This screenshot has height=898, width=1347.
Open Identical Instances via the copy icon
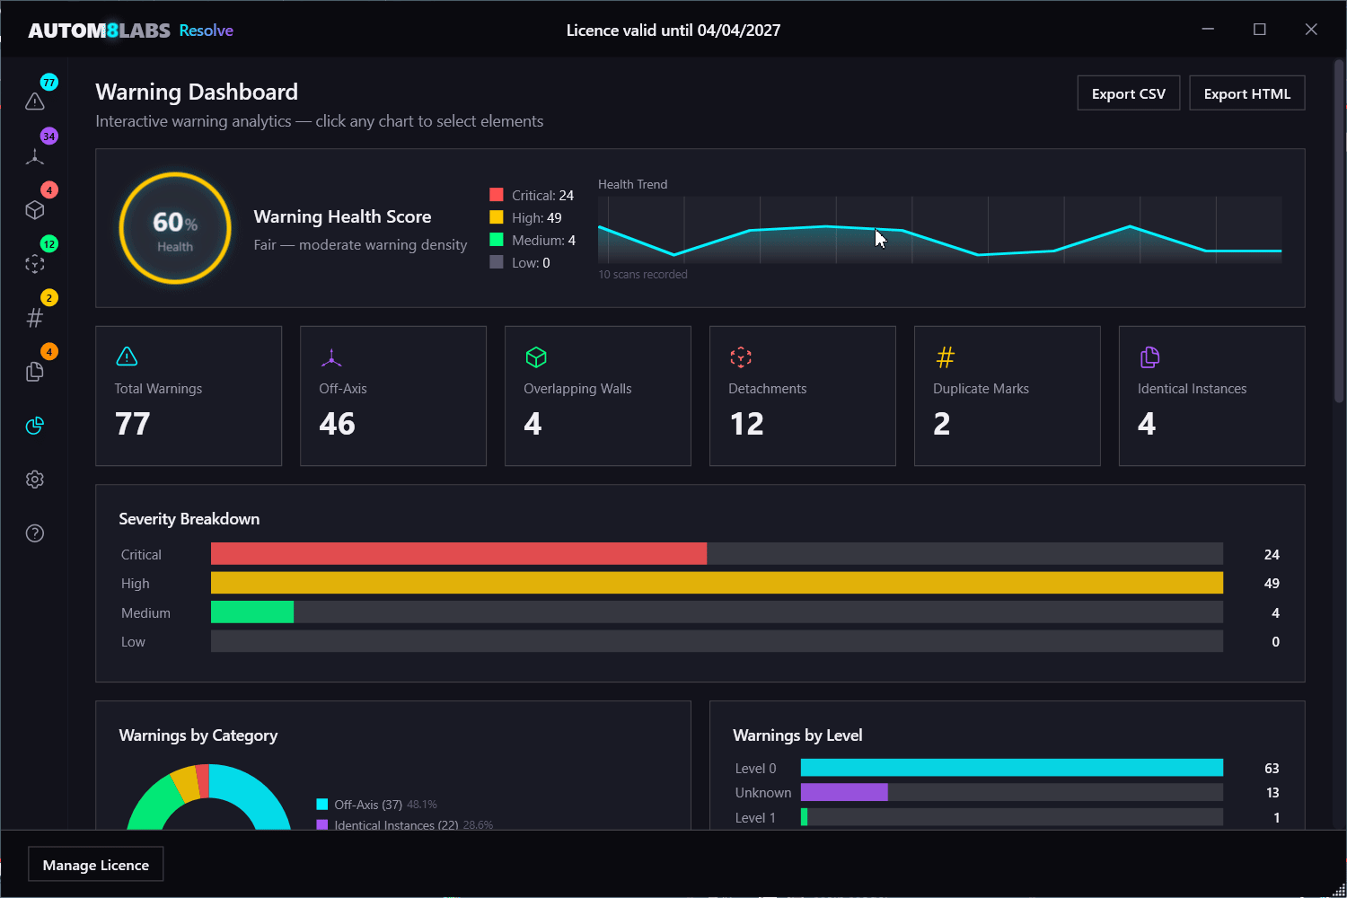[x=34, y=371]
